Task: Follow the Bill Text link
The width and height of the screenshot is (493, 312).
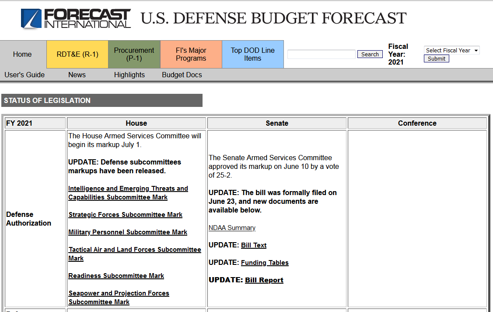Action: [x=254, y=245]
